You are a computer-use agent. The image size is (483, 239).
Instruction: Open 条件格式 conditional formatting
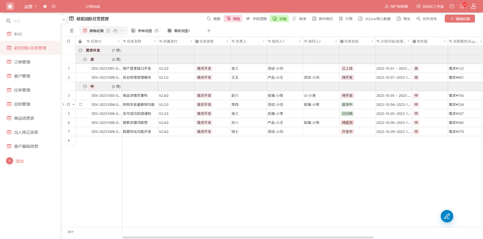click(x=323, y=19)
